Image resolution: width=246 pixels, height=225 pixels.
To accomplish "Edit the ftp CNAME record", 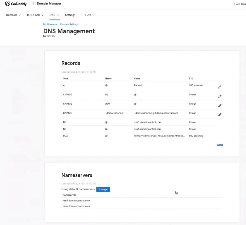I will 220,96.
